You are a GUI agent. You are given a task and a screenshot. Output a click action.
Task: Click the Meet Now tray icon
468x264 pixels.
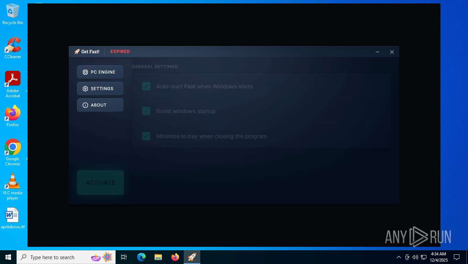(407, 257)
